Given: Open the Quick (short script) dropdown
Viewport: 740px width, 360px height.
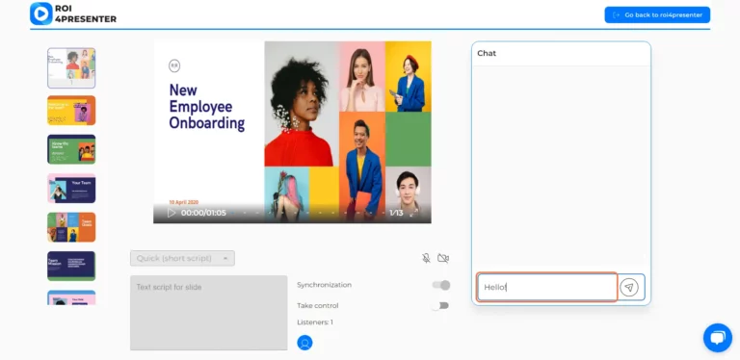Looking at the screenshot, I should 183,258.
